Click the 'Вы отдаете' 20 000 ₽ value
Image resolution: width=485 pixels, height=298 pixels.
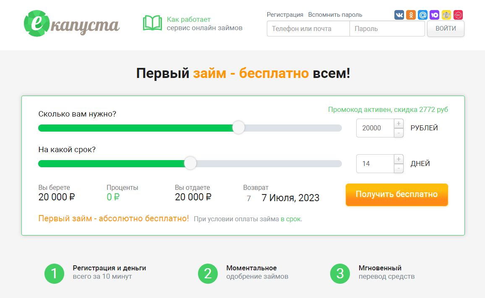pyautogui.click(x=193, y=197)
